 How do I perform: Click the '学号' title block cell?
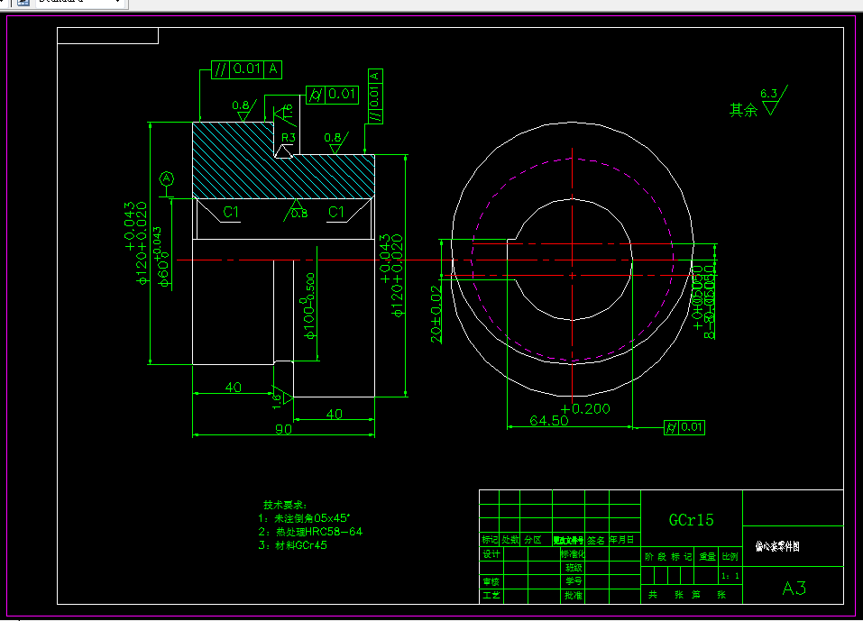[x=573, y=581]
